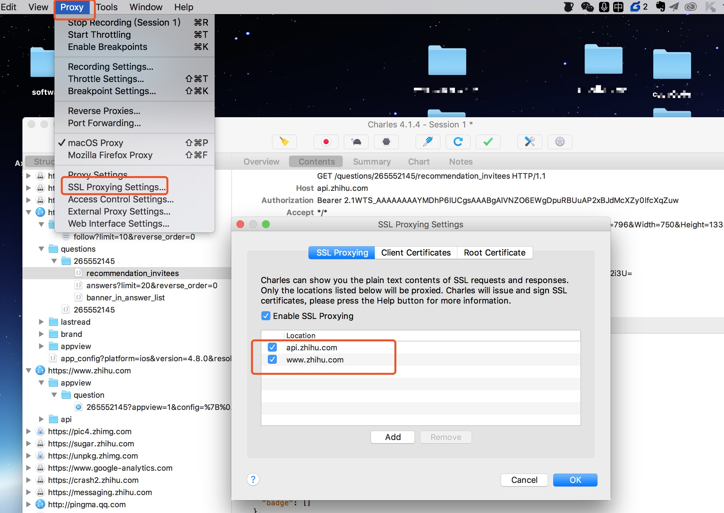Screen dimensions: 724x513
Task: Click Cancel in SSL Proxying Settings
Action: pos(524,480)
